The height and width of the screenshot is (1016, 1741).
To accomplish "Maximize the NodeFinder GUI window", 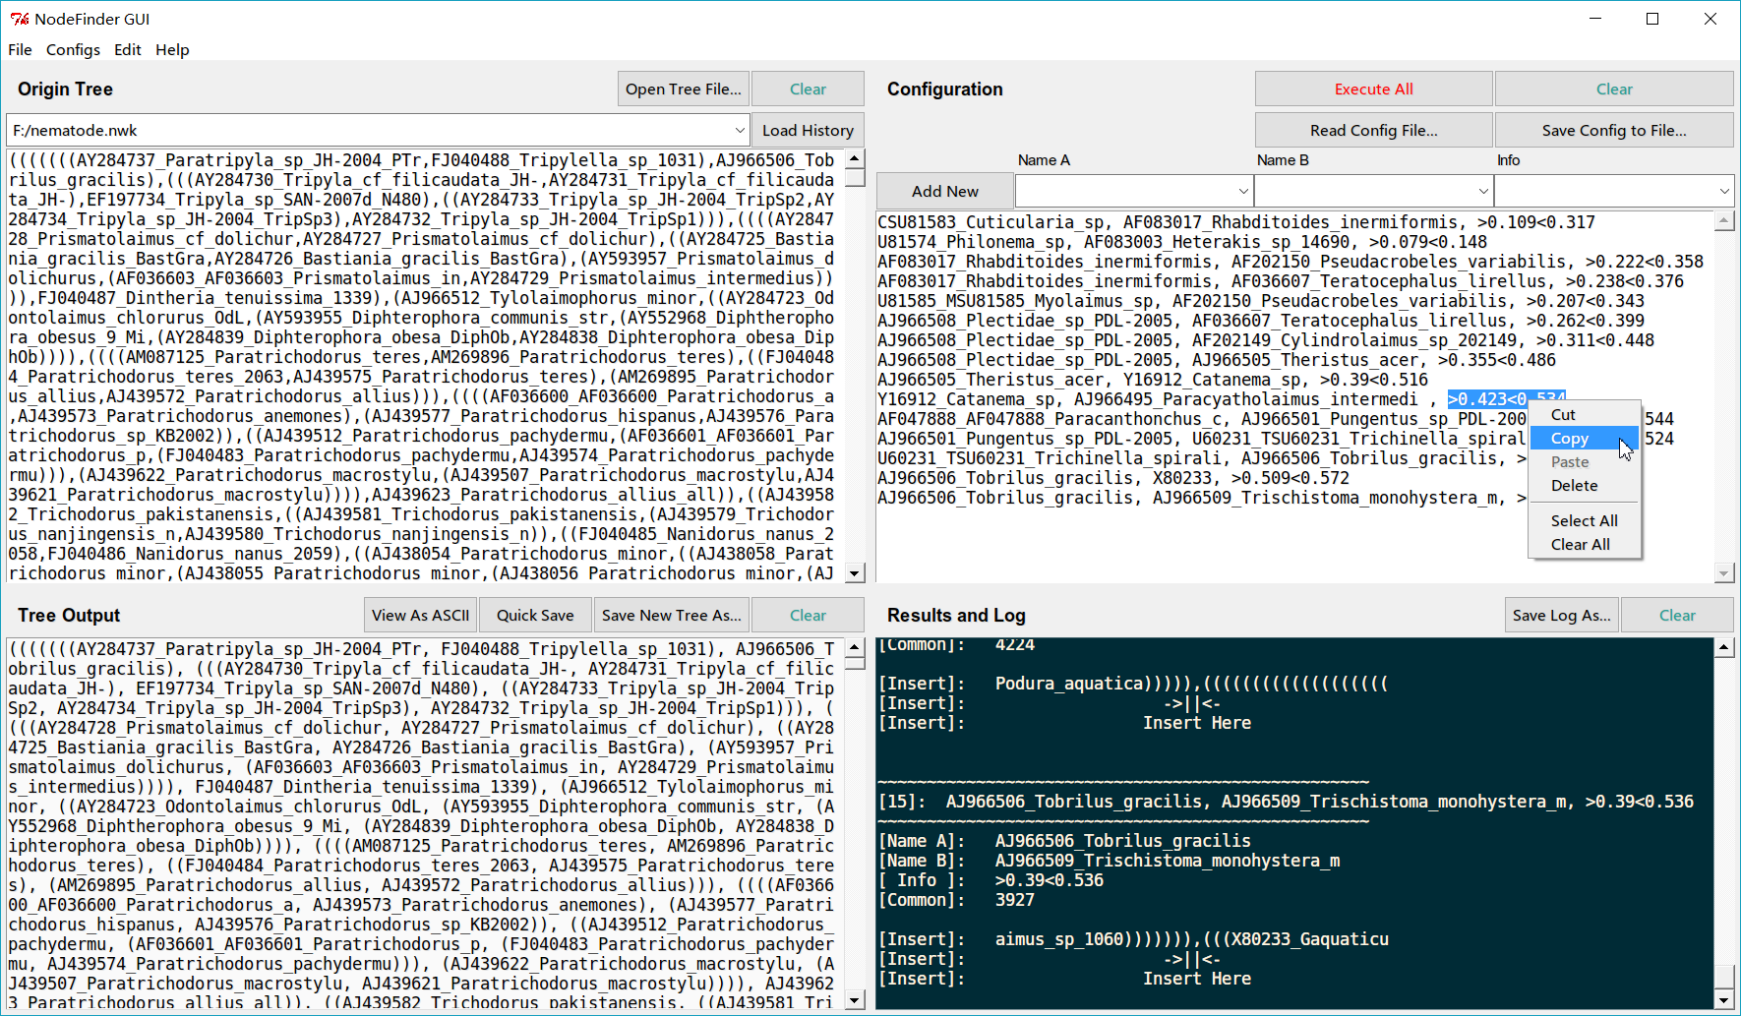I will tap(1652, 19).
